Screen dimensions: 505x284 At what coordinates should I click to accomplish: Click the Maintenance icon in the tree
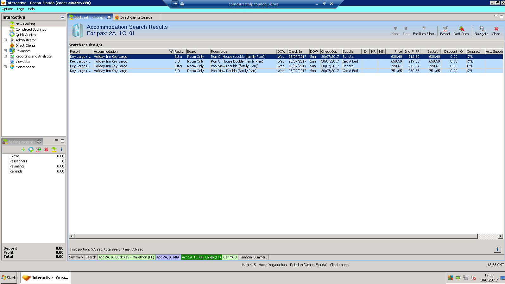tap(12, 67)
